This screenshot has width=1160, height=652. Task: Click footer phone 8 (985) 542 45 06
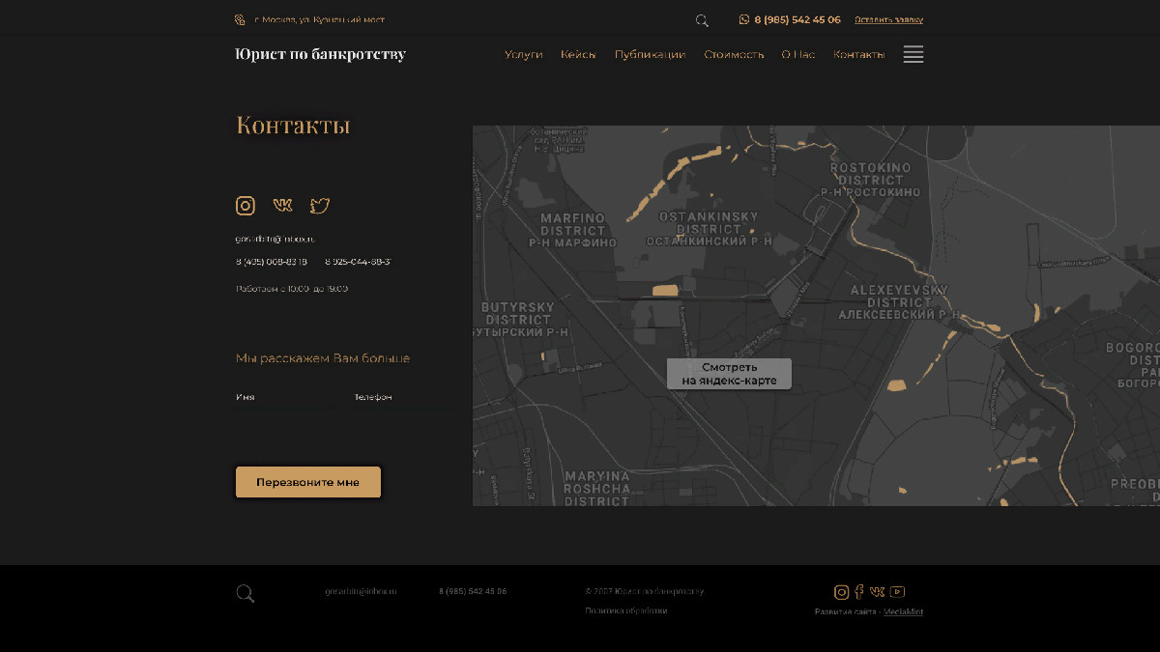[x=473, y=591]
